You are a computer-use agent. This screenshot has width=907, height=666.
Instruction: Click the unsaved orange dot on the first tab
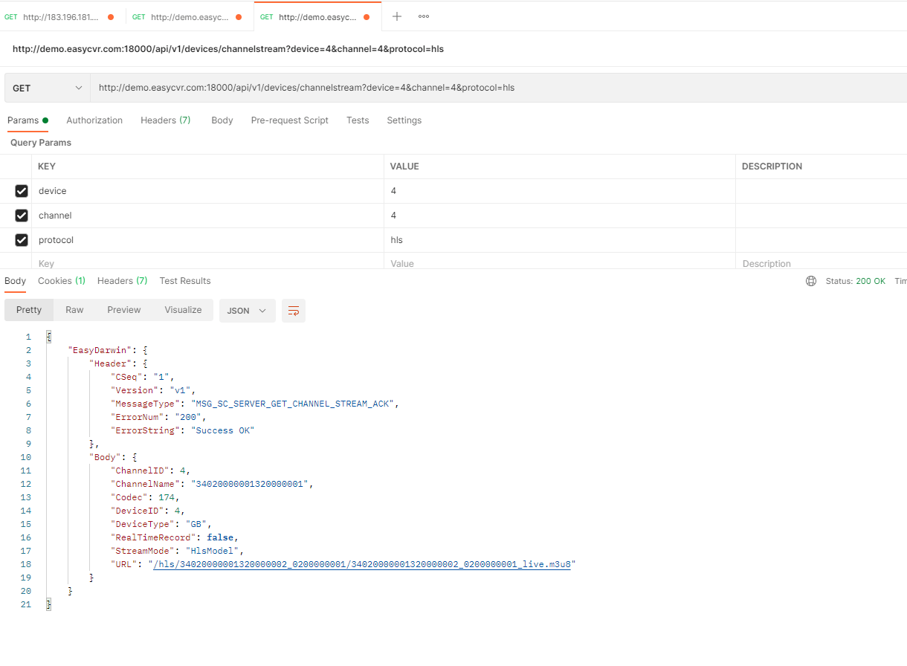point(111,17)
